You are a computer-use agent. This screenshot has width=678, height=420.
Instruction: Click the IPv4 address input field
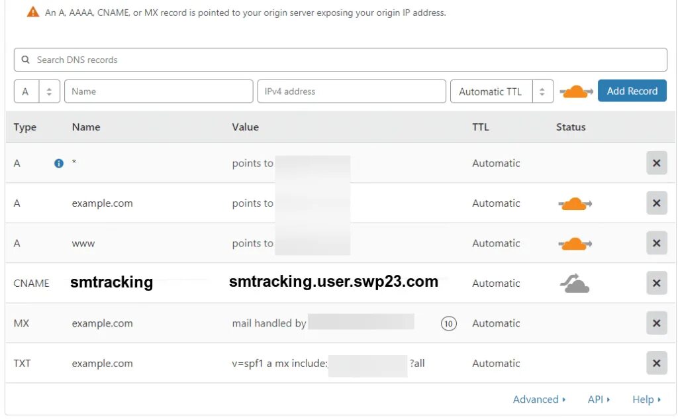pos(352,91)
